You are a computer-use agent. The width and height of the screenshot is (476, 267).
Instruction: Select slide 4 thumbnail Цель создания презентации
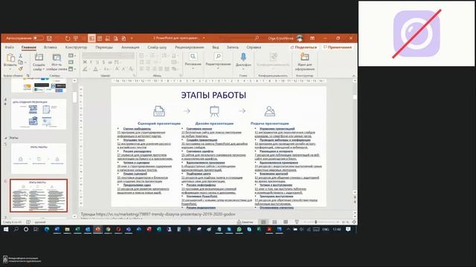[x=39, y=114]
